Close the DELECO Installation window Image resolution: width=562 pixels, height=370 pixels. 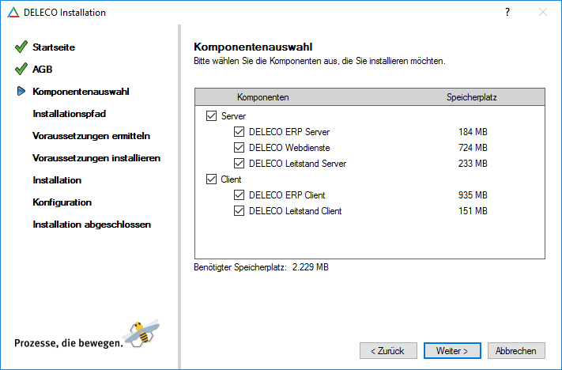pos(543,13)
